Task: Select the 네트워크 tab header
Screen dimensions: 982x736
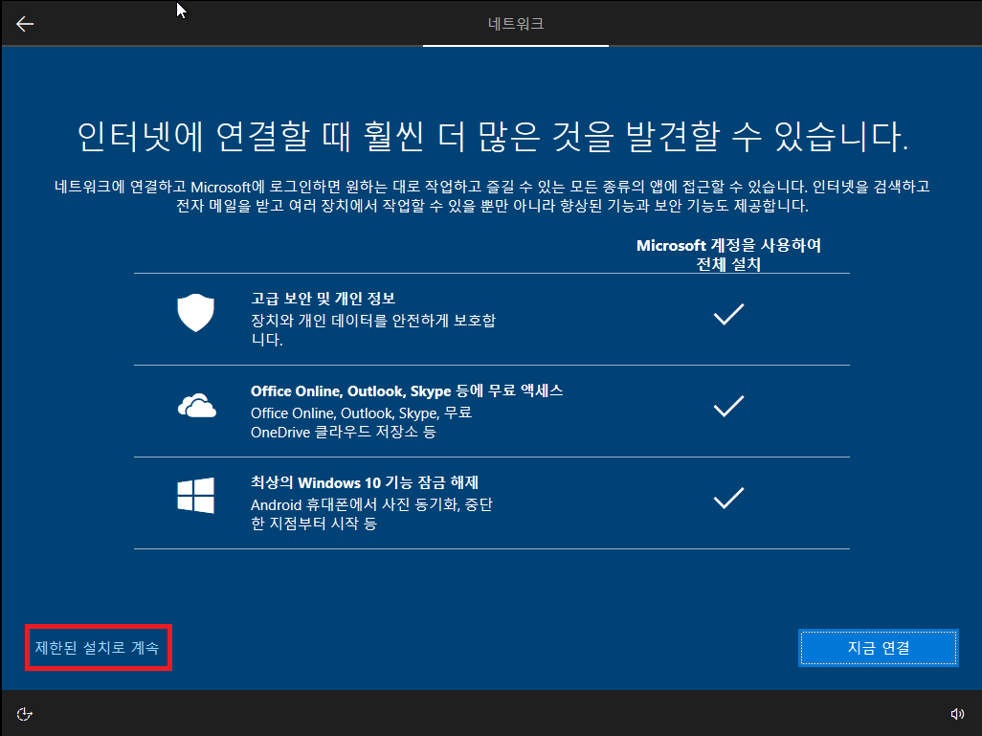Action: click(516, 24)
